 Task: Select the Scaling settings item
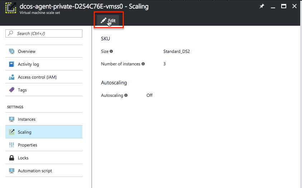pyautogui.click(x=44, y=132)
